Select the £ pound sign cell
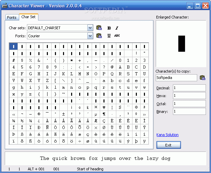 pos(88,107)
